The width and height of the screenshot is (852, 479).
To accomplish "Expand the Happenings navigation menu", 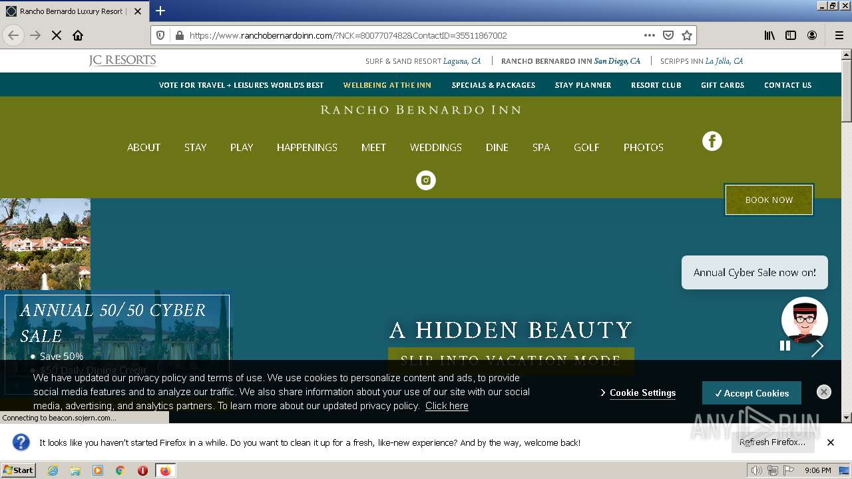I will tap(307, 148).
